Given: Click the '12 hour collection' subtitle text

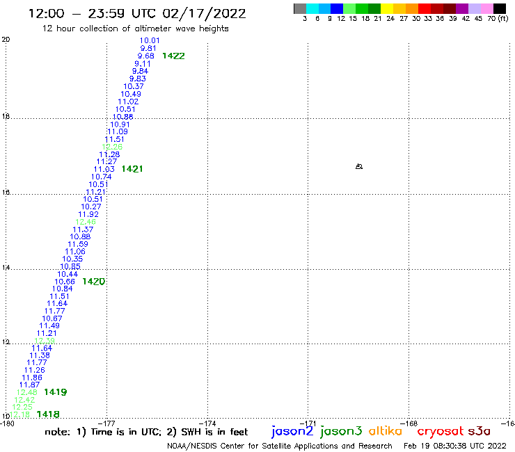Looking at the screenshot, I should pyautogui.click(x=135, y=29).
